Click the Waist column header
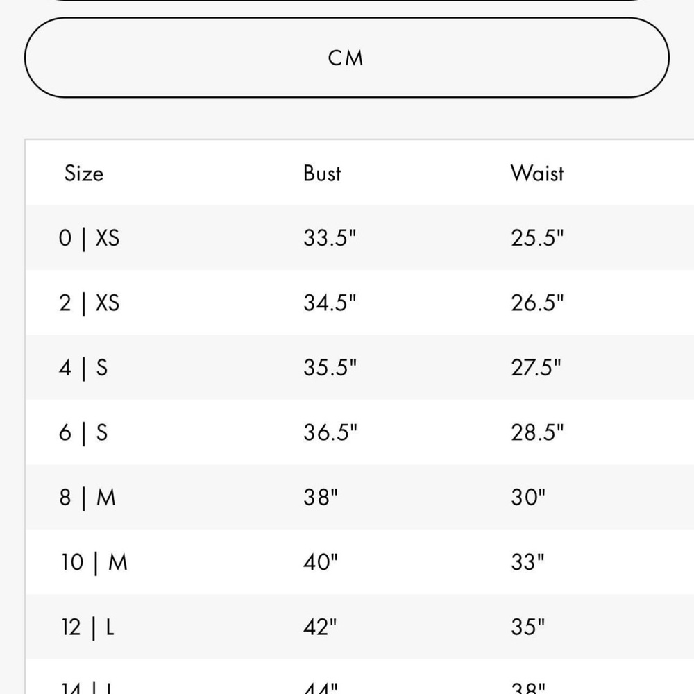 click(537, 173)
